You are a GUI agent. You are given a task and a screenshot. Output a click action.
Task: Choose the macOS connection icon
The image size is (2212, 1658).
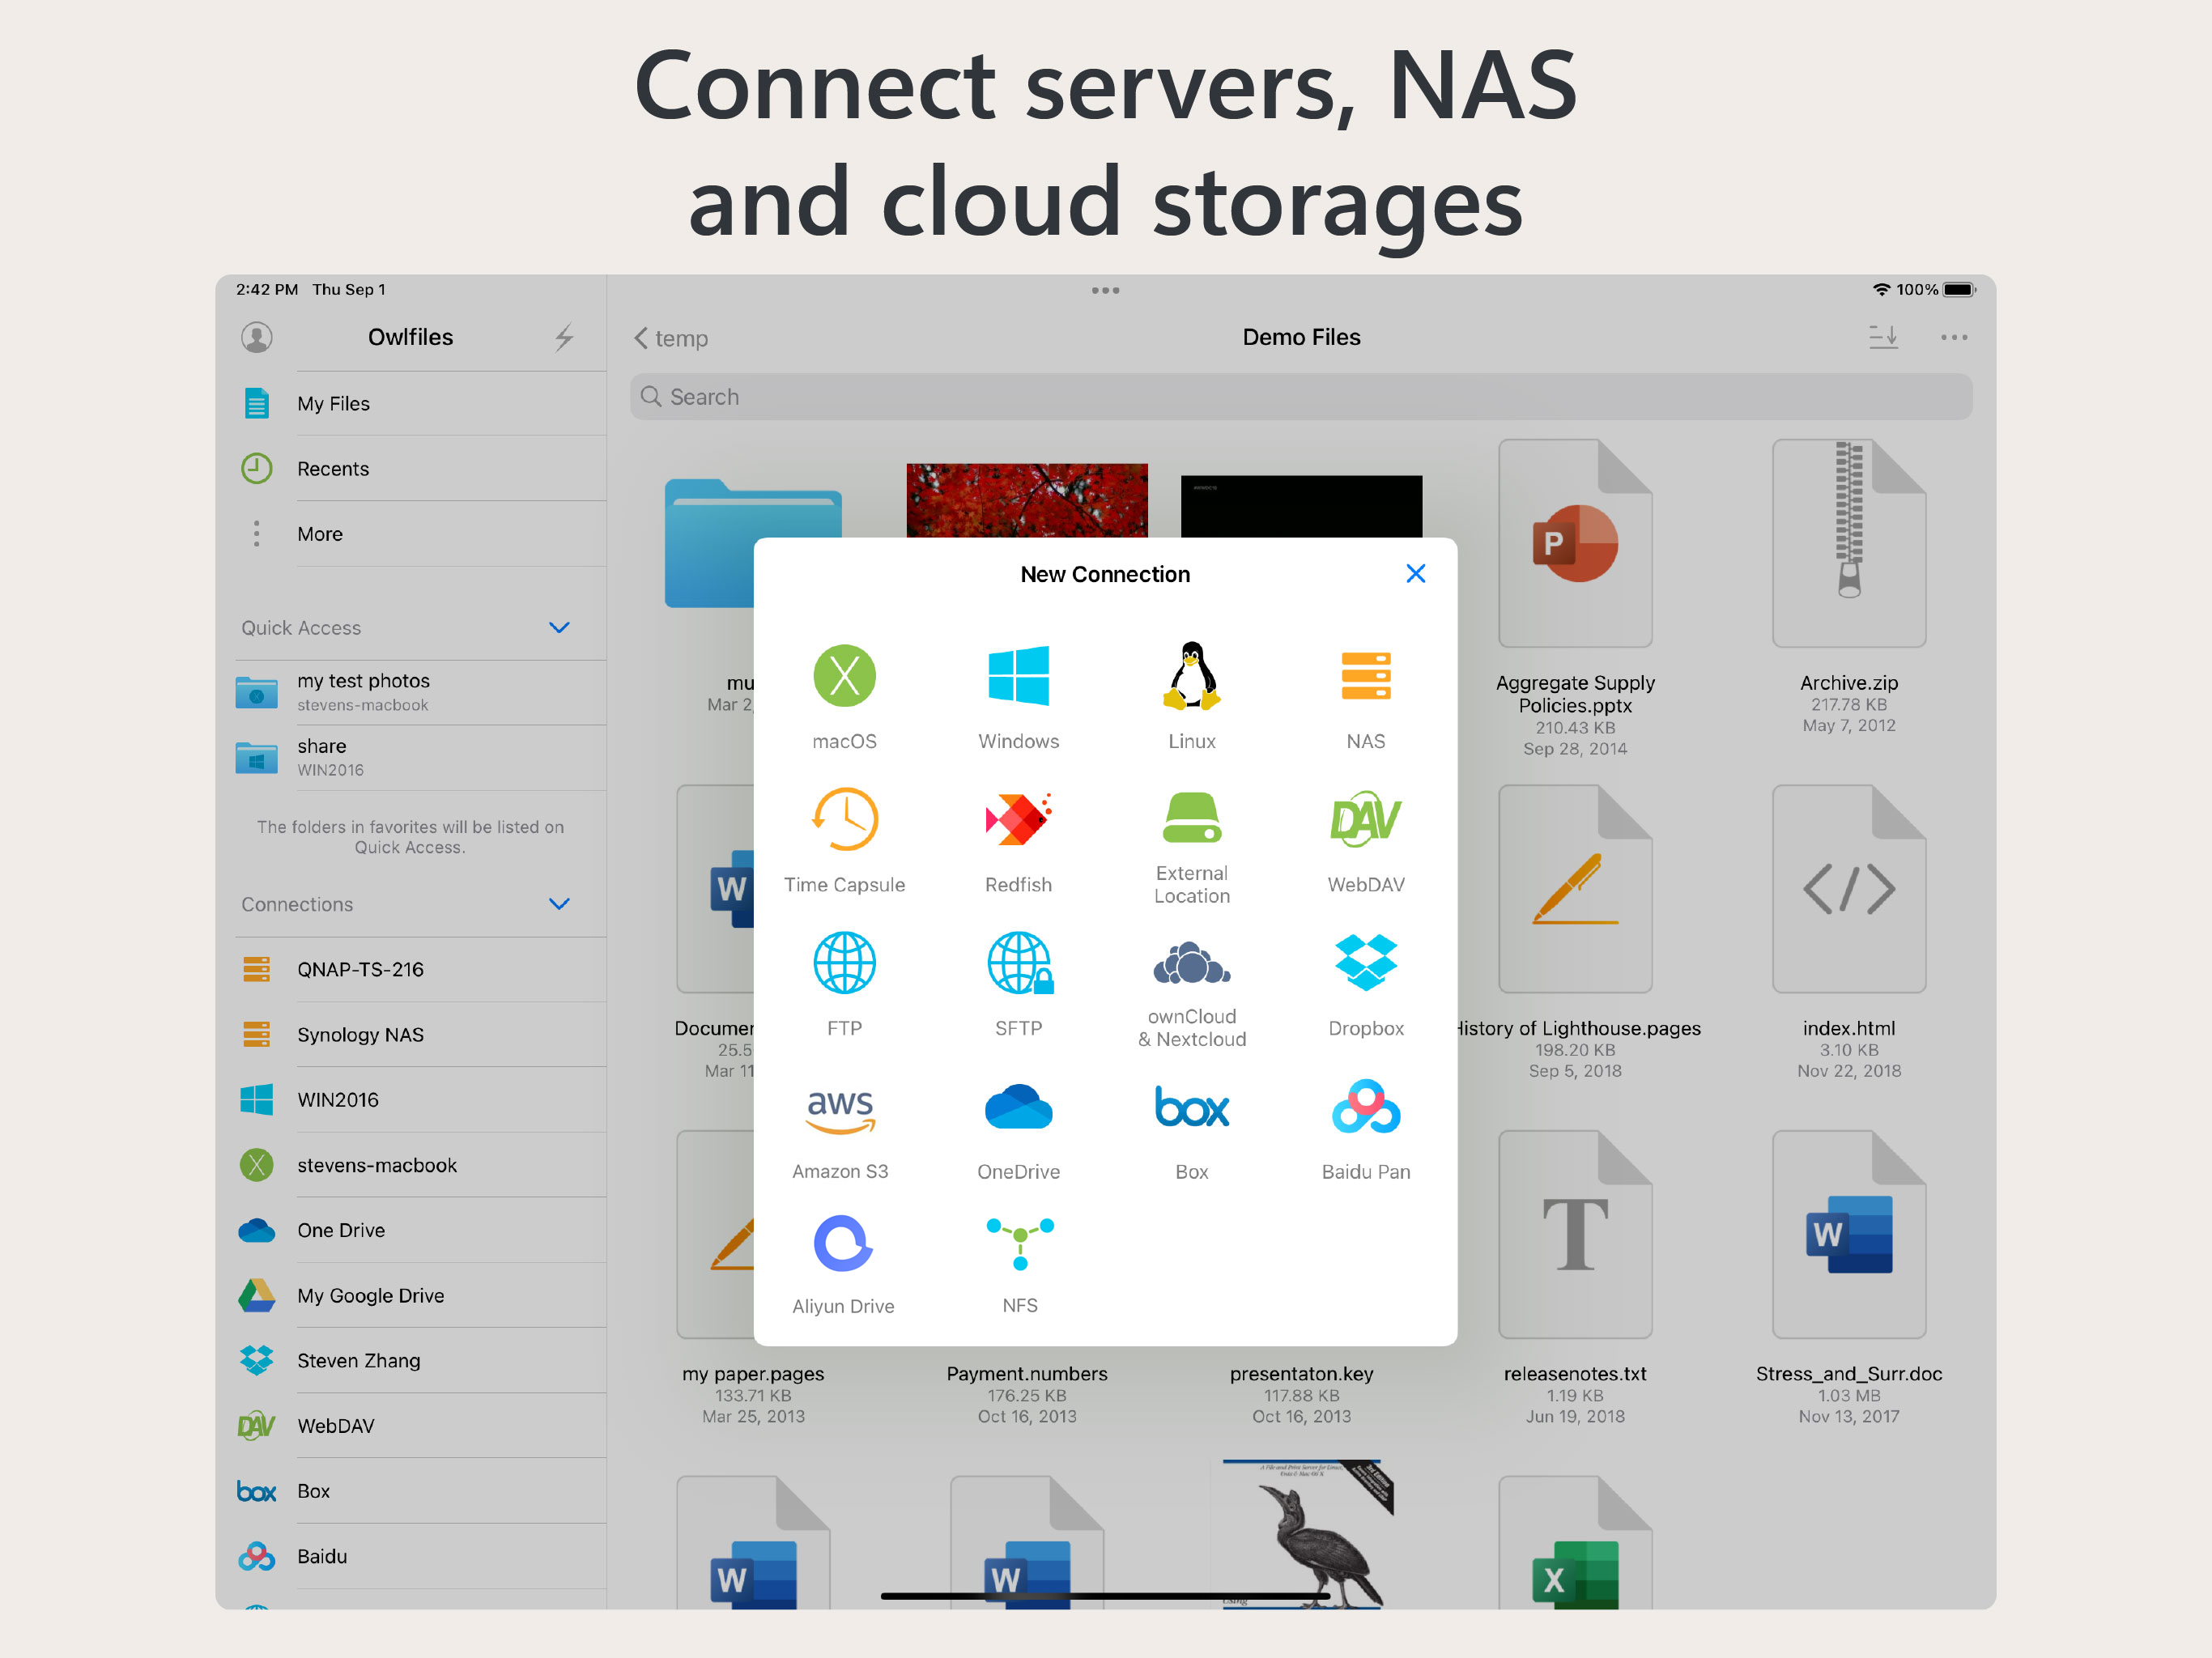click(x=844, y=676)
